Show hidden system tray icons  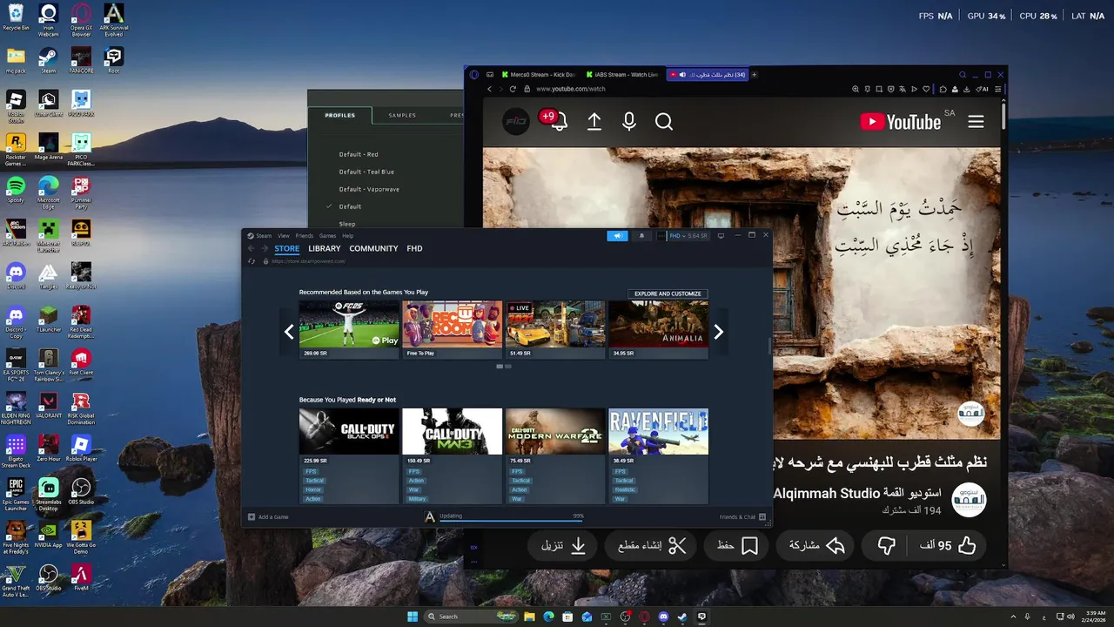point(1012,617)
